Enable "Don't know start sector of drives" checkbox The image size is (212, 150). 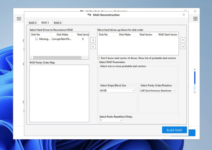coord(98,58)
